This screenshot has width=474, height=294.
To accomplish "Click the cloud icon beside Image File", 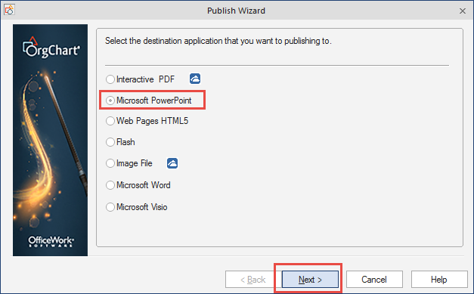I will (x=172, y=163).
